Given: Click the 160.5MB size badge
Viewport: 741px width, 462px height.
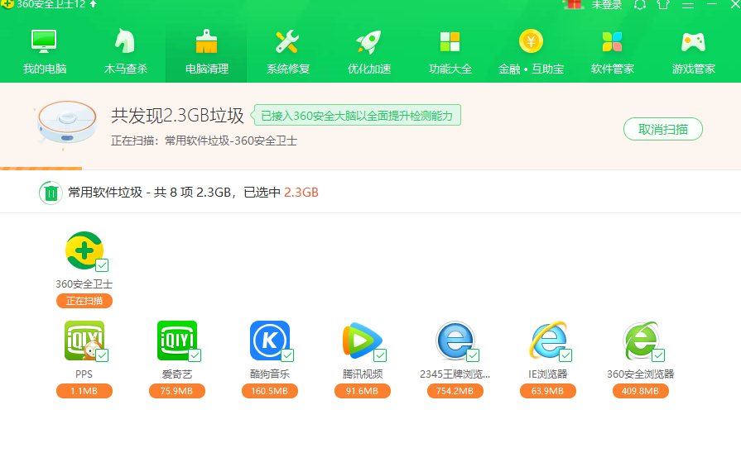Looking at the screenshot, I should coord(269,391).
